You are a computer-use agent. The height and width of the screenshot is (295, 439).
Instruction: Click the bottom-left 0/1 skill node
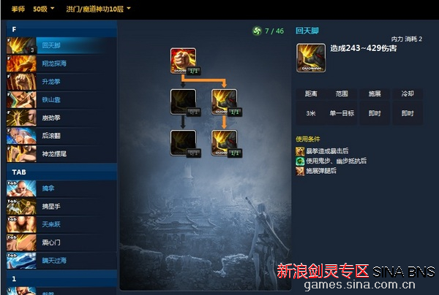(184, 142)
